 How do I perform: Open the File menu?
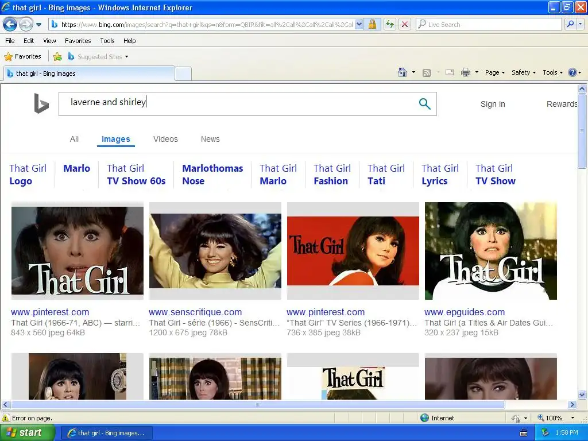click(10, 41)
